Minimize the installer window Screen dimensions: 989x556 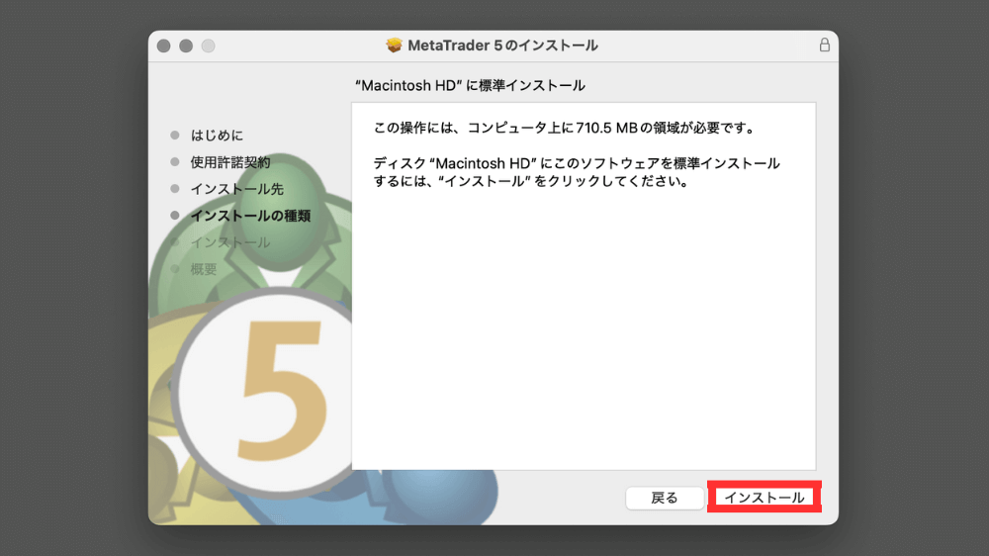coord(186,46)
